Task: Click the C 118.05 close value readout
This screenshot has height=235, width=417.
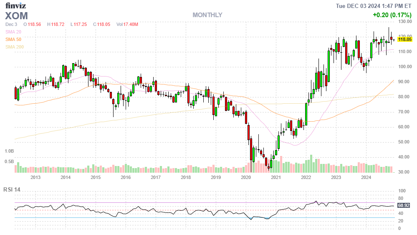Action: click(x=101, y=24)
